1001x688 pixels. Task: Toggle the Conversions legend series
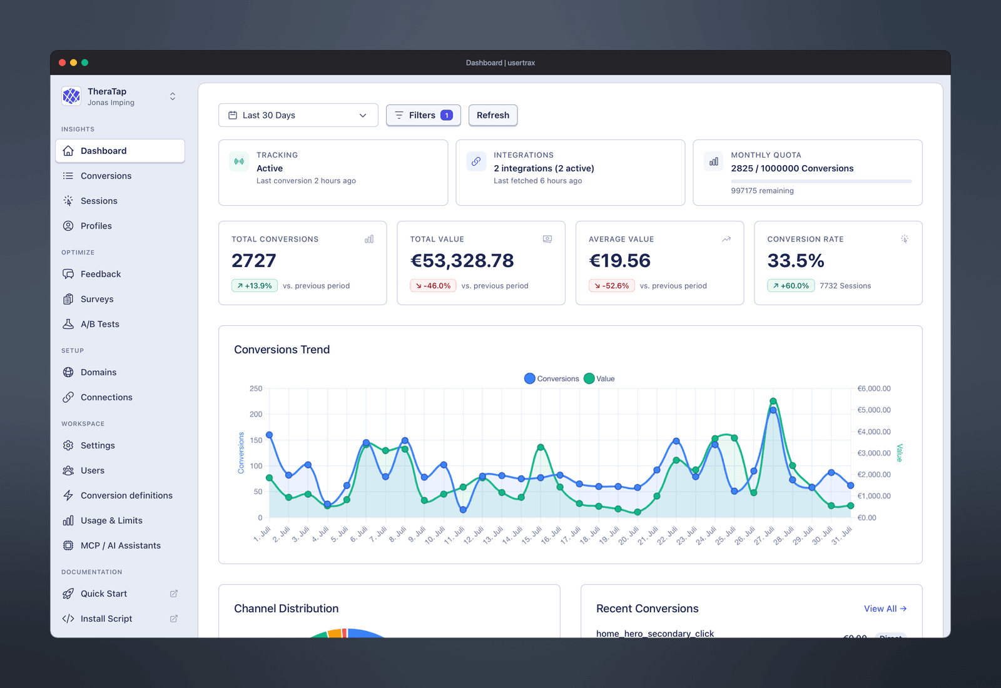pos(552,378)
